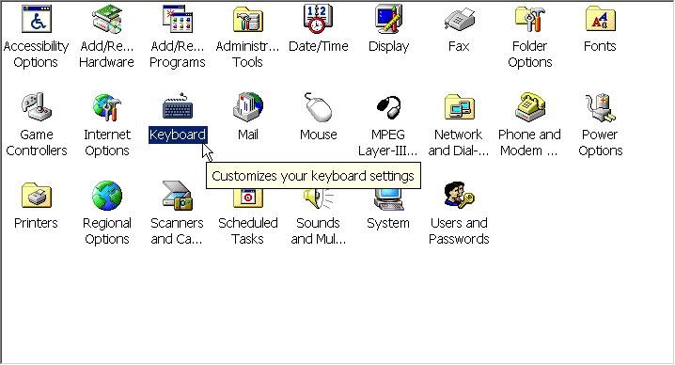Open the Scheduled Tasks folder icon

click(247, 198)
